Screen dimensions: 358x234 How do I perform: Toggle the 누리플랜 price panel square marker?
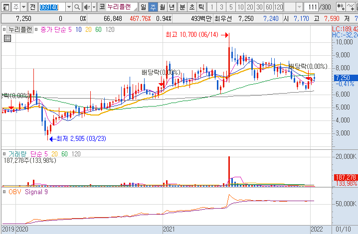click(x=4, y=29)
